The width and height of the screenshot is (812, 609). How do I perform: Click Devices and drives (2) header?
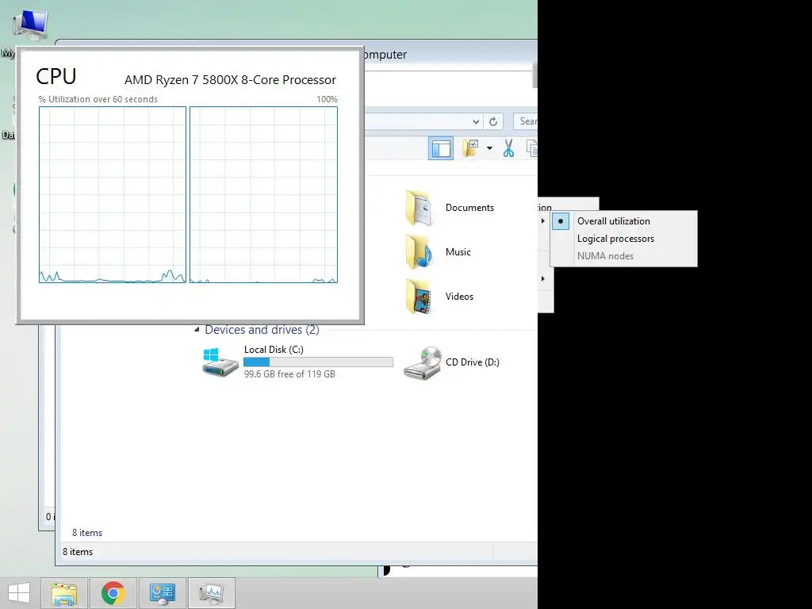[262, 330]
